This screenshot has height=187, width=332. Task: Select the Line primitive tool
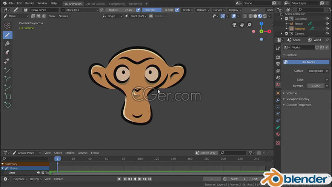point(8,71)
